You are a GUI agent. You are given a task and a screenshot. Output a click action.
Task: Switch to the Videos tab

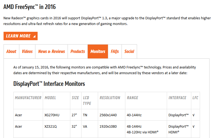point(27,52)
